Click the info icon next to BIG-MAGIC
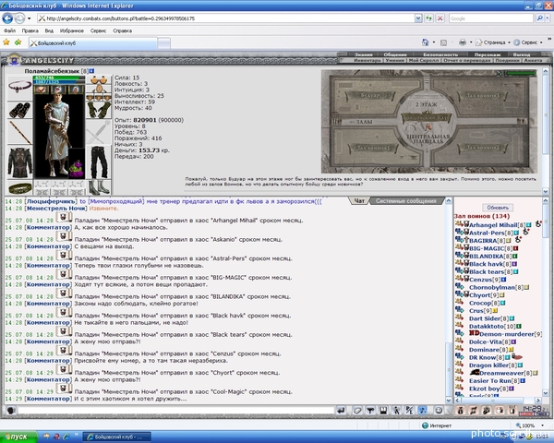Viewport: 554px width, 443px height. [516, 248]
